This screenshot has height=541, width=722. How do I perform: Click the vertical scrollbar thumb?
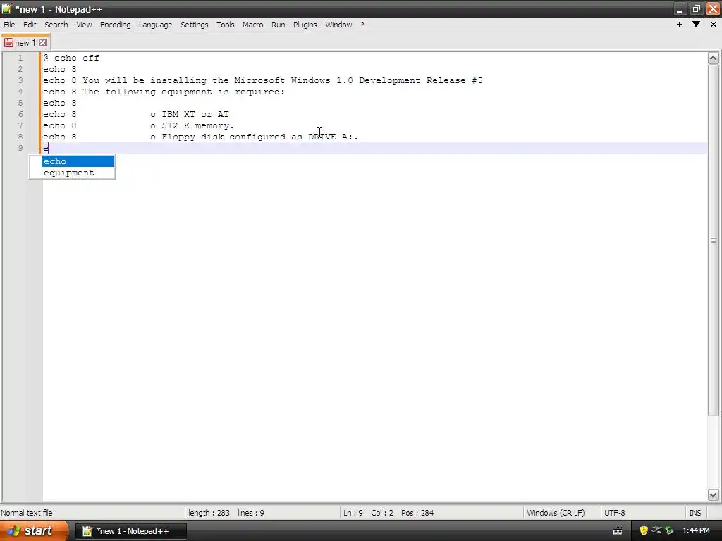click(x=714, y=240)
